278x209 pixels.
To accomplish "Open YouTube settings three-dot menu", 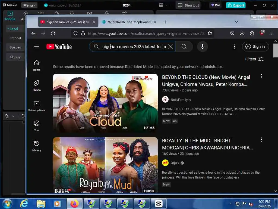I will click(234, 47).
